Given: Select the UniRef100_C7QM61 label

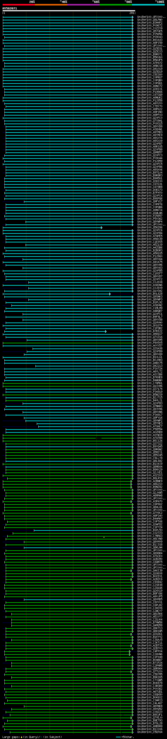Looking at the screenshot, I should coord(150,383).
